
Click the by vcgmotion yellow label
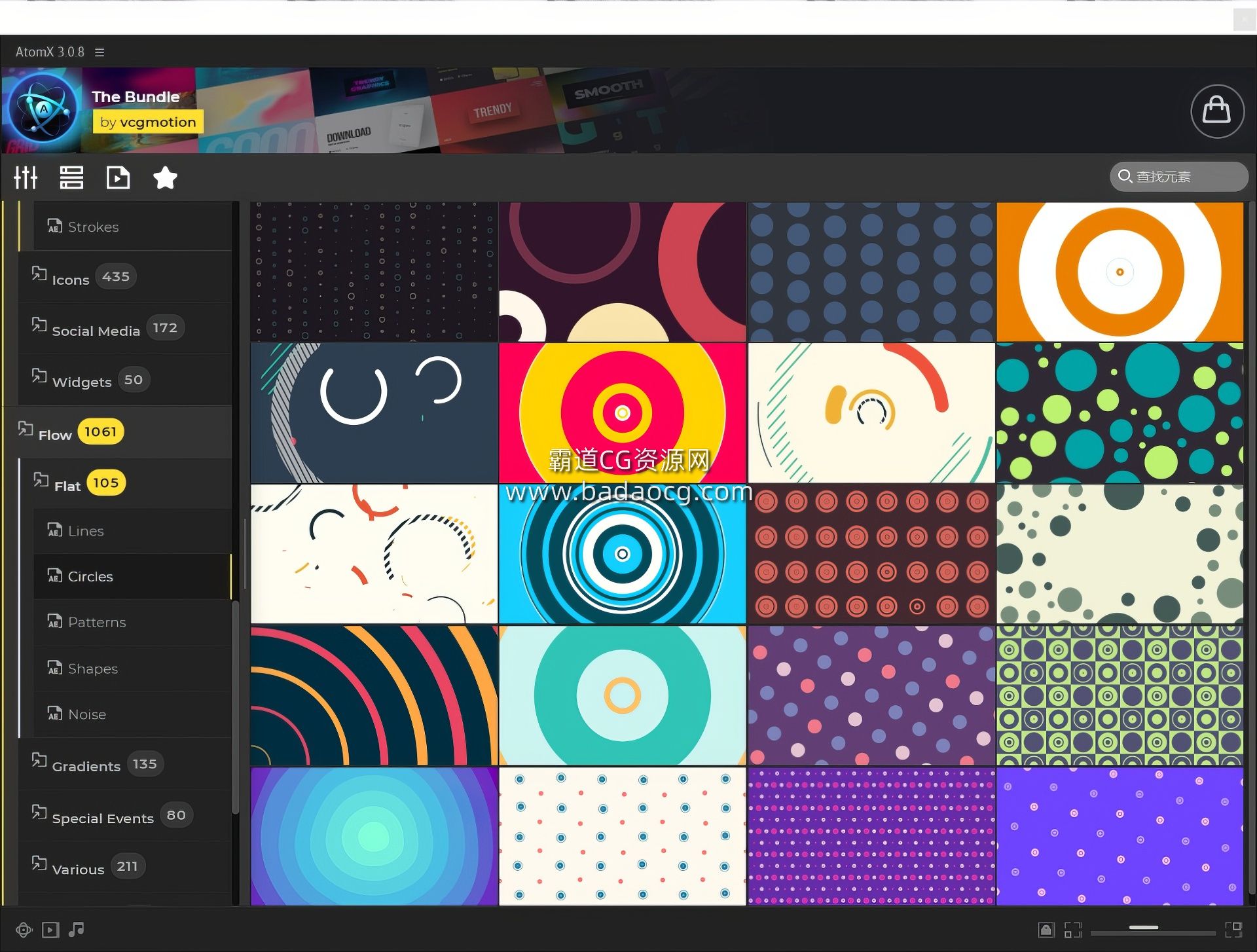(x=148, y=122)
